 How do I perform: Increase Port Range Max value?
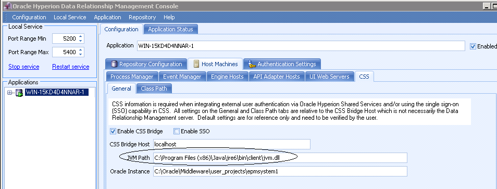81,50
